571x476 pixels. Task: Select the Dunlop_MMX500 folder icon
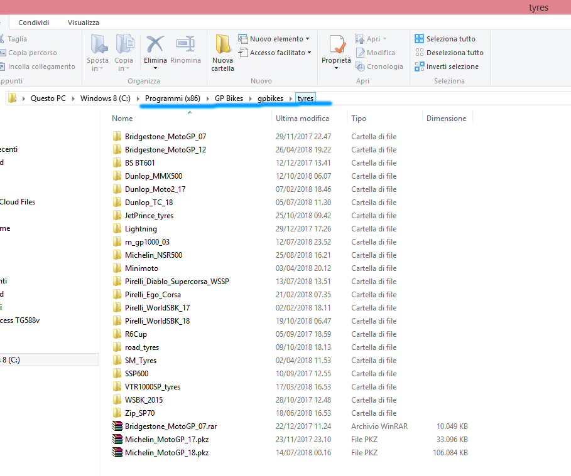point(117,176)
